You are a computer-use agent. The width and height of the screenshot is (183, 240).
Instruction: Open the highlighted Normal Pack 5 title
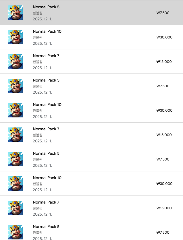pos(46,7)
